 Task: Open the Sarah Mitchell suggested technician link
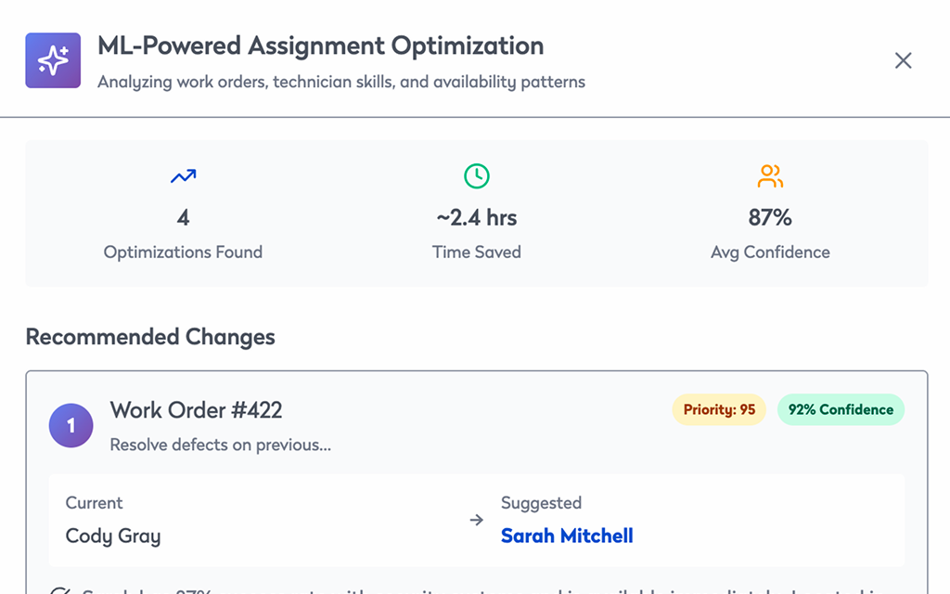pos(567,536)
